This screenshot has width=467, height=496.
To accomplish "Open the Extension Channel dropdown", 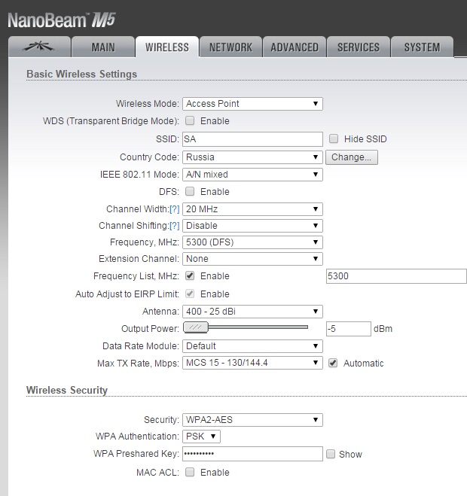I will [x=252, y=259].
